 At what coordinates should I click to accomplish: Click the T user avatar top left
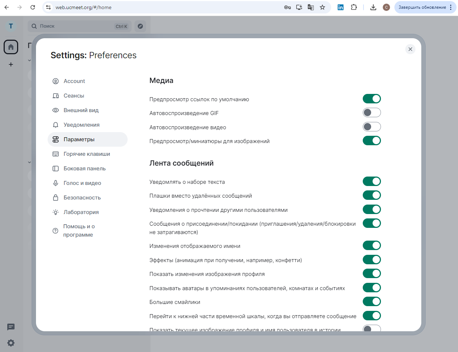coord(11,26)
